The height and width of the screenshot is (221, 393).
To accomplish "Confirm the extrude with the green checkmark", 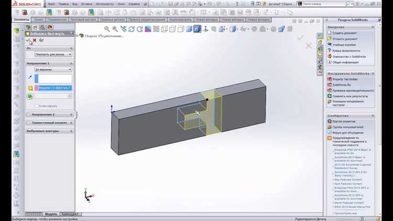I will (x=28, y=40).
